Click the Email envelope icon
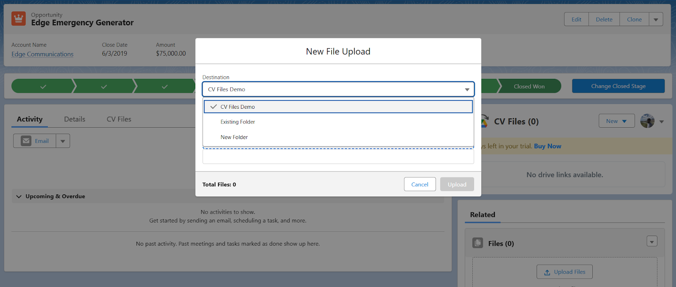This screenshot has height=287, width=676. pyautogui.click(x=26, y=141)
